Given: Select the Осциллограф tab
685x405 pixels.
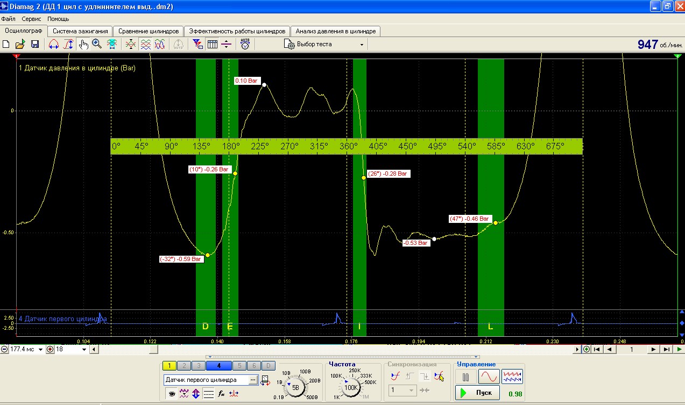Looking at the screenshot, I should click(x=24, y=31).
